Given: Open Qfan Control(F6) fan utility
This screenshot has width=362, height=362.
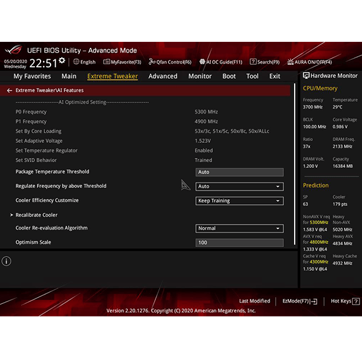Looking at the screenshot, I should (170, 62).
